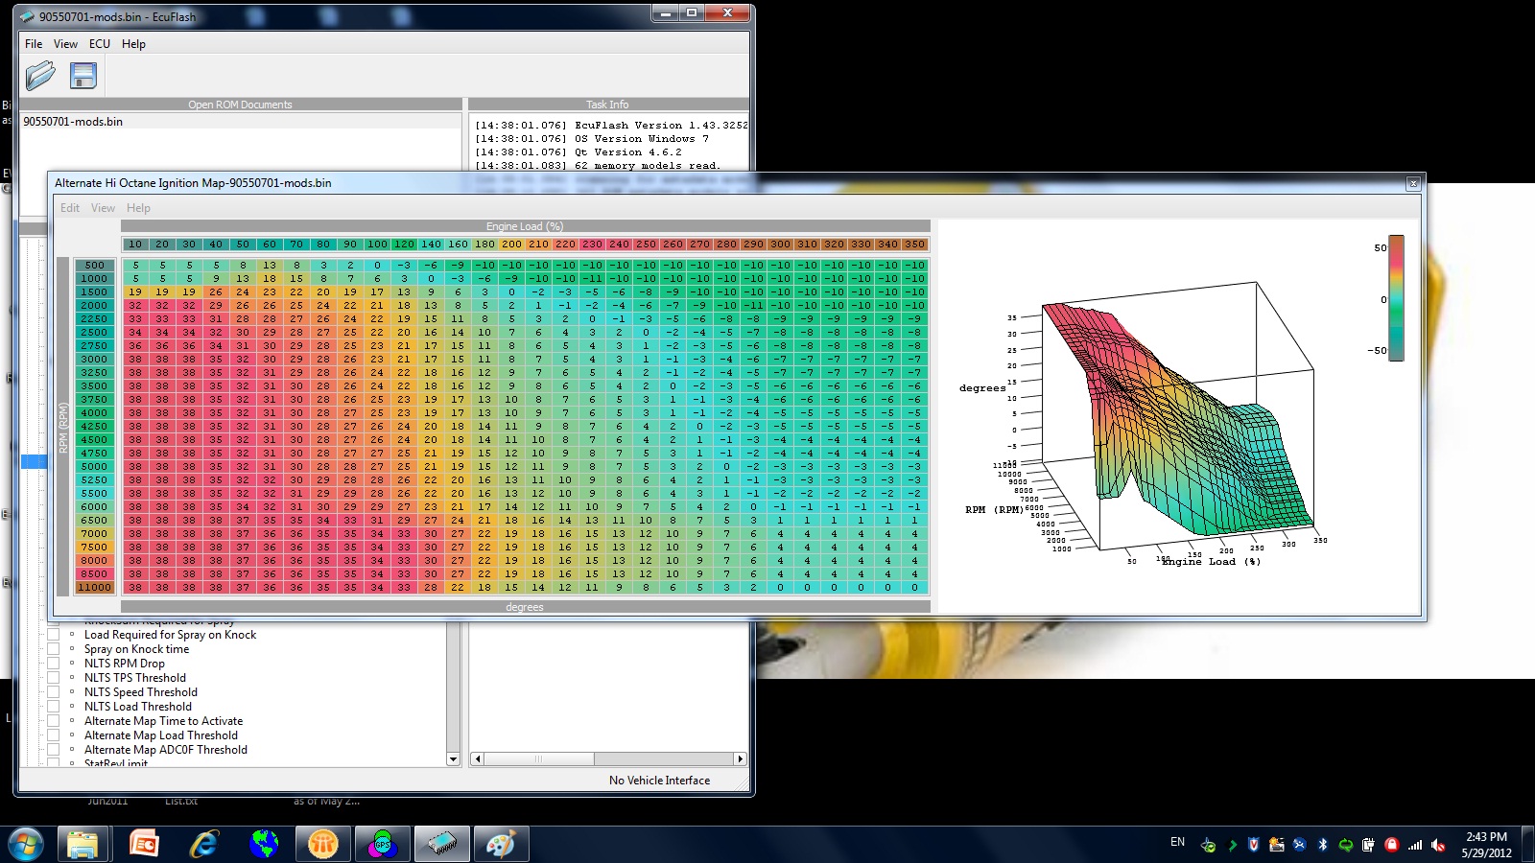The width and height of the screenshot is (1535, 863).
Task: Open the ECU menu
Action: (x=99, y=44)
